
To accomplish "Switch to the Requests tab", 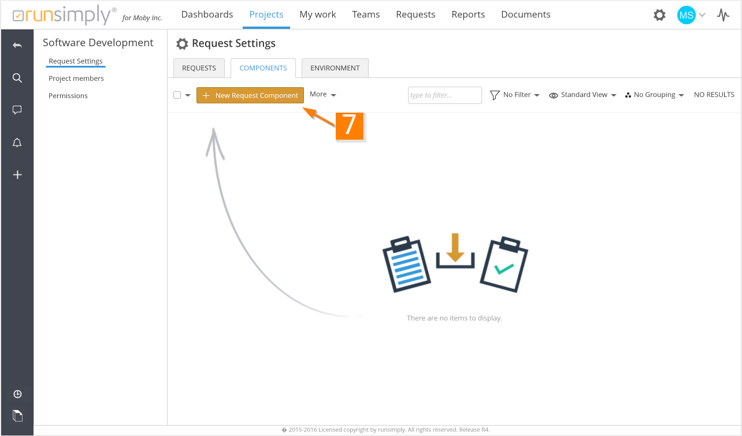I will coord(199,68).
